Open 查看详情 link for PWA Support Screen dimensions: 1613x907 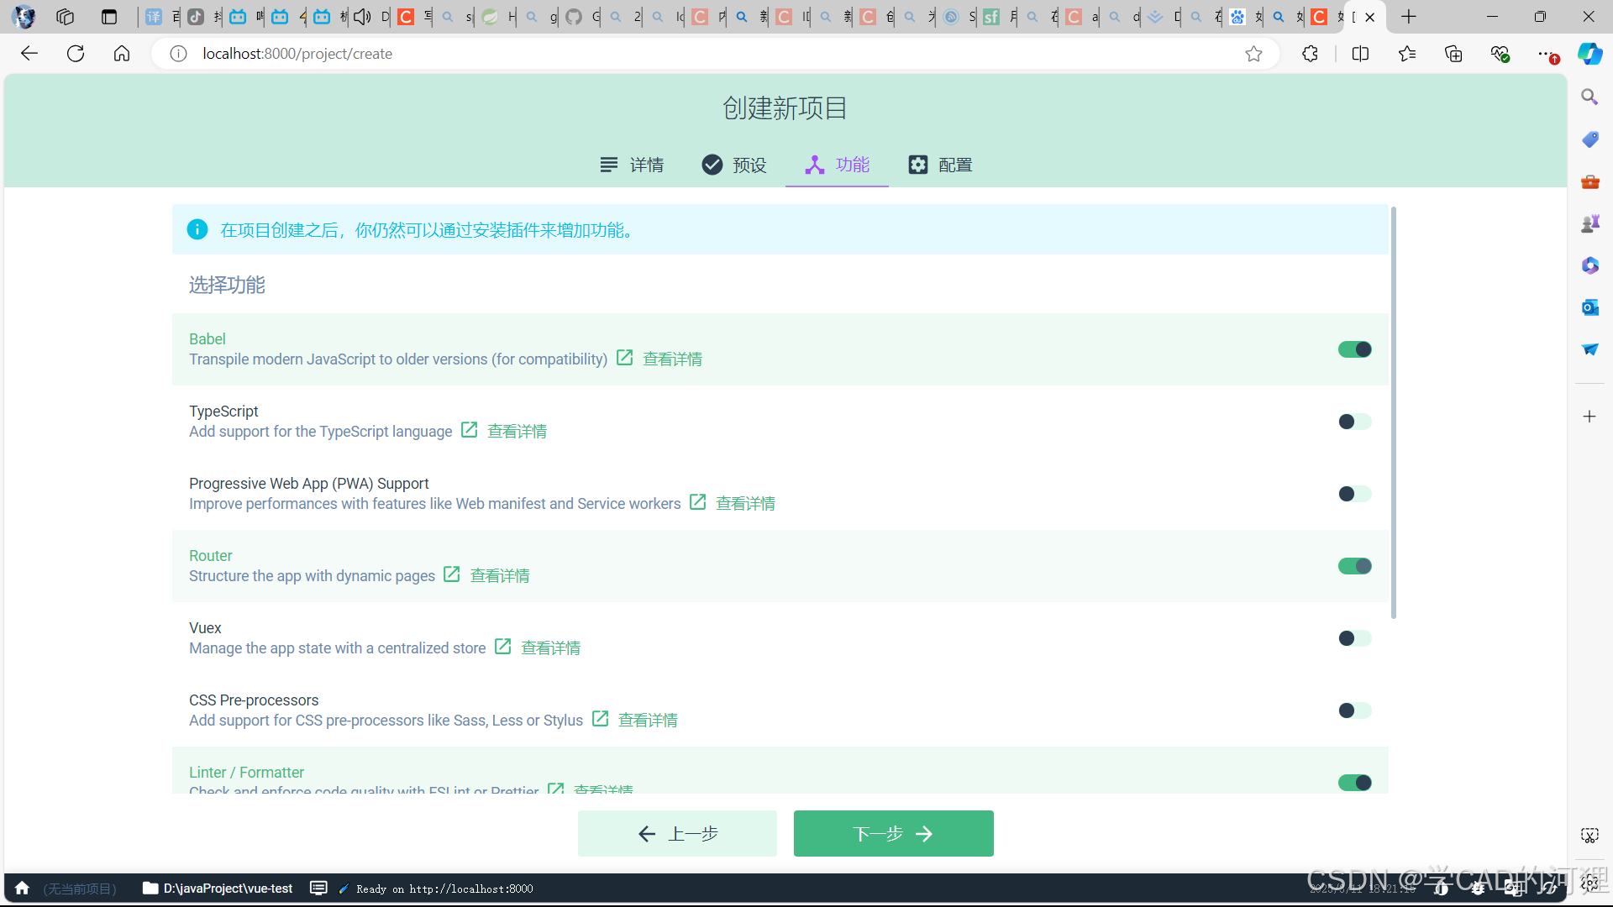tap(745, 503)
